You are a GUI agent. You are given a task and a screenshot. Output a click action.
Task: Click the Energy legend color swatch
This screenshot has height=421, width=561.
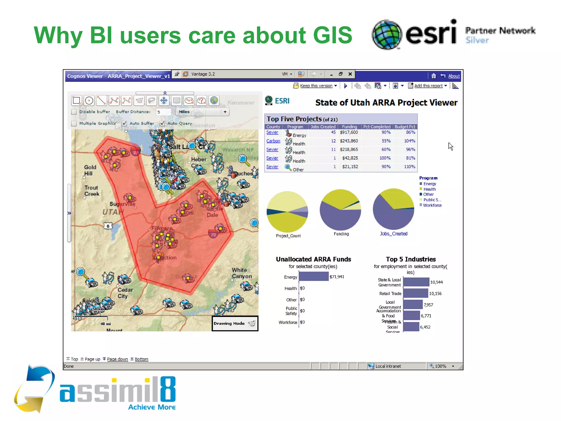421,184
